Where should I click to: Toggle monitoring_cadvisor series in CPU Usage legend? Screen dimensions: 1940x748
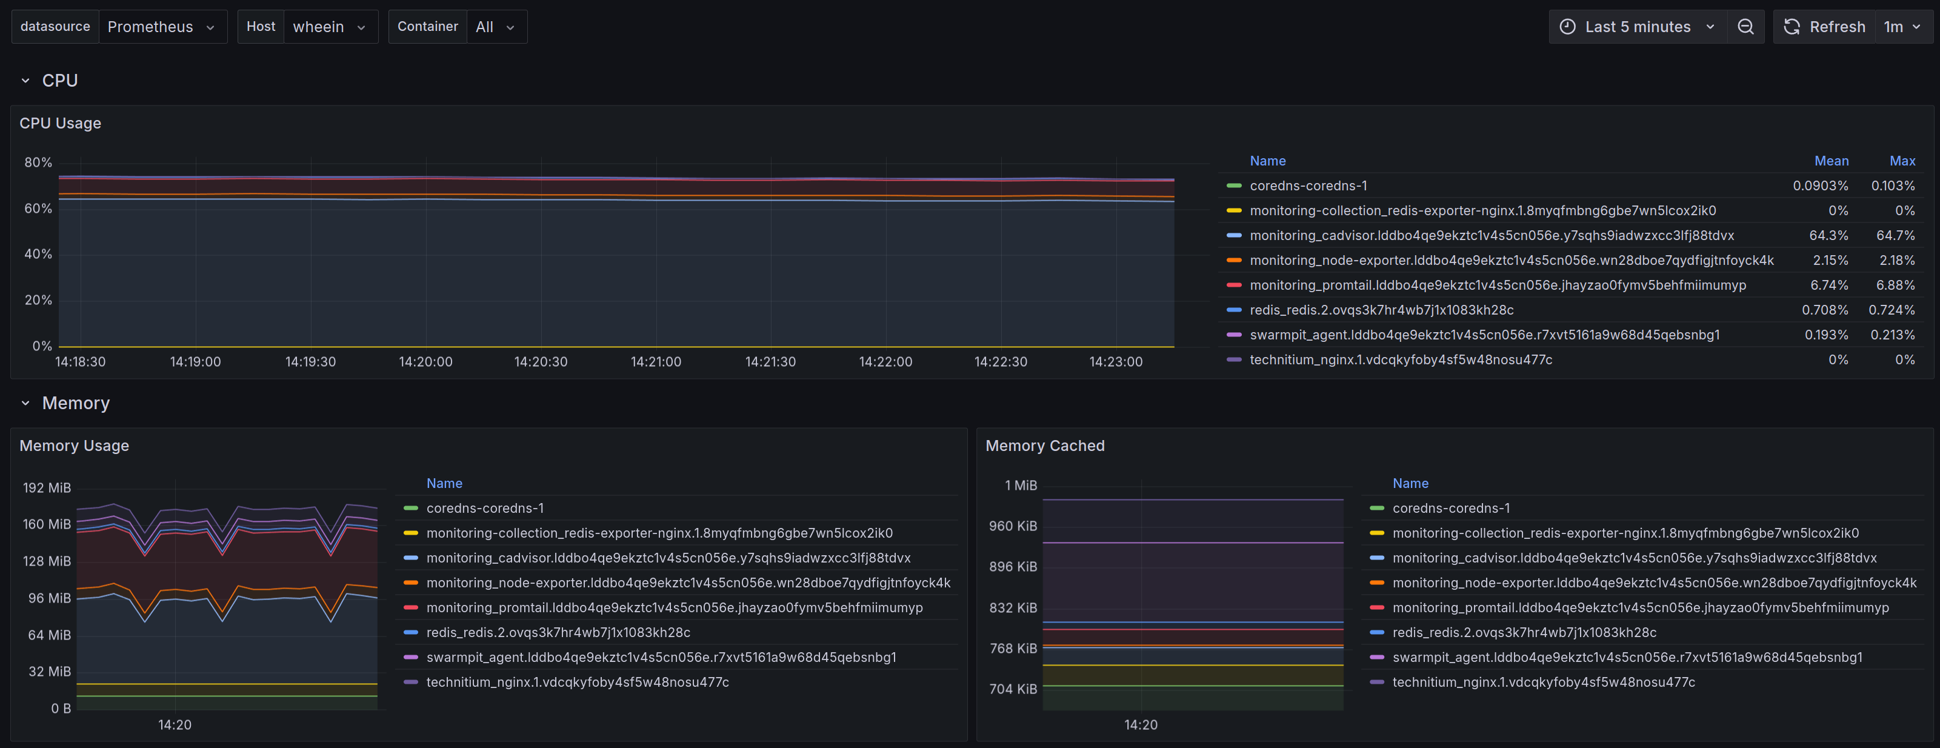(x=1491, y=236)
